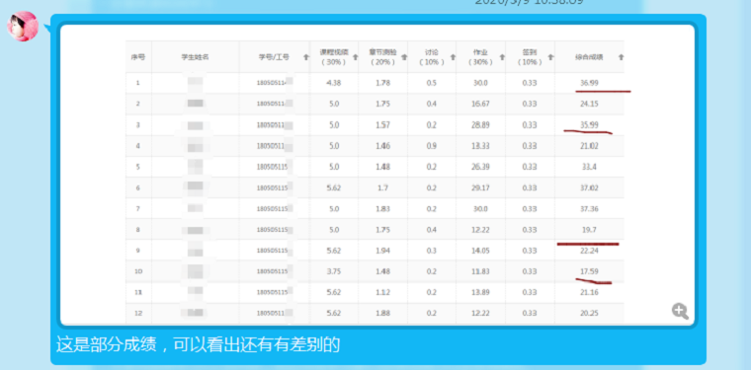The height and width of the screenshot is (370, 751).
Task: Click the 综合成绩 header label
Action: click(589, 57)
